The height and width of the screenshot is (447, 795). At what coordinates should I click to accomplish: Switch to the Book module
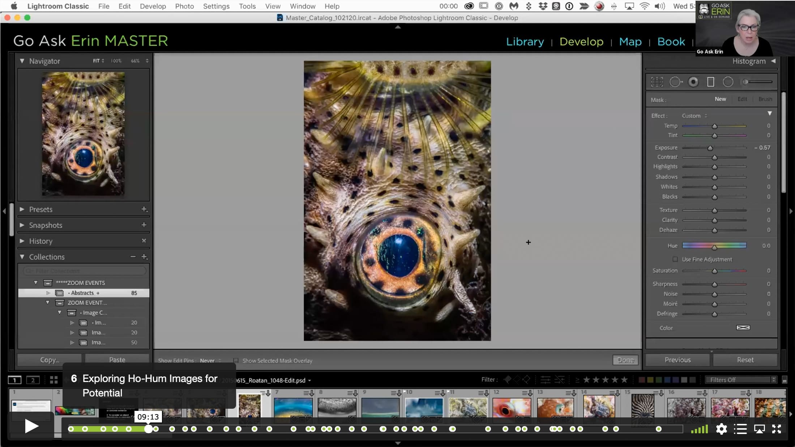[671, 42]
